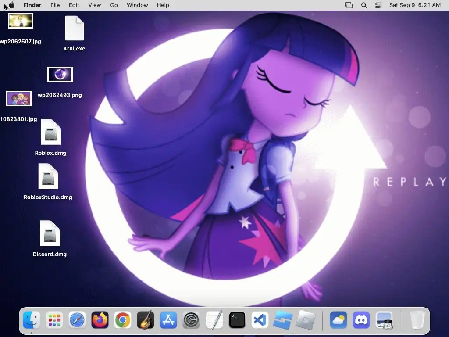Open Discord from the Dock
The image size is (449, 337).
point(361,320)
